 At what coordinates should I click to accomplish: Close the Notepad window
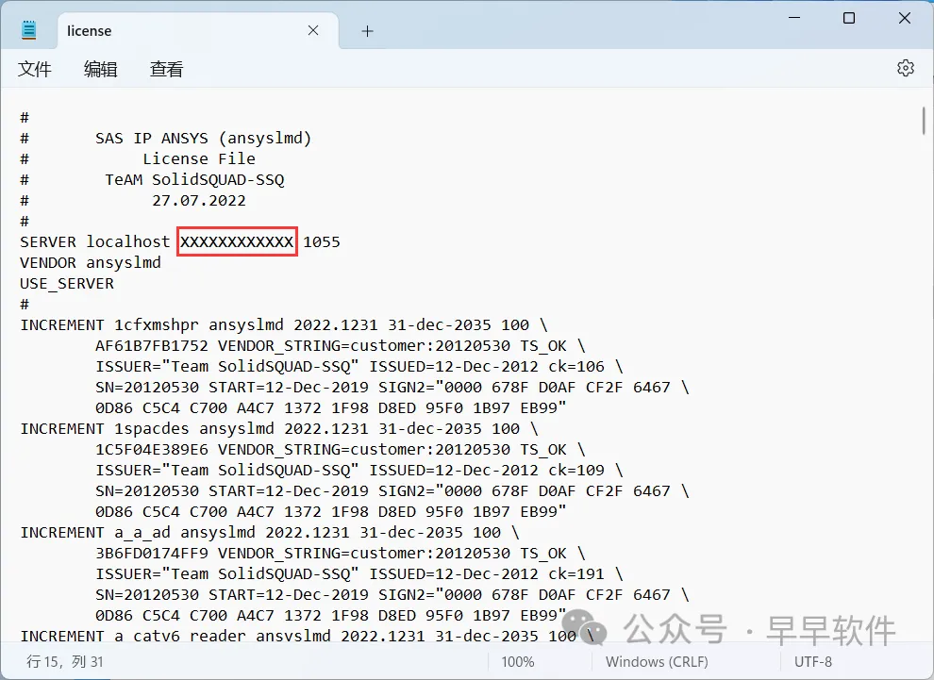point(904,18)
